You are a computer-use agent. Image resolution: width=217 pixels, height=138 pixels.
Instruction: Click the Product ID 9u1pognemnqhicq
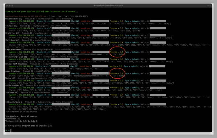point(46,102)
